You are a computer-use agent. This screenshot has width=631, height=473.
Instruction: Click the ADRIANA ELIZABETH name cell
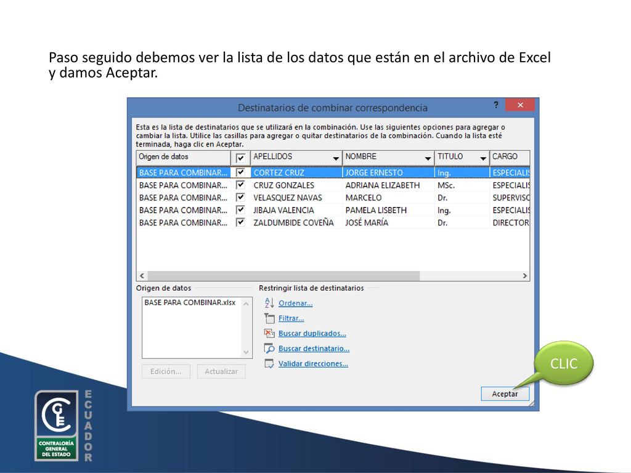pos(389,185)
